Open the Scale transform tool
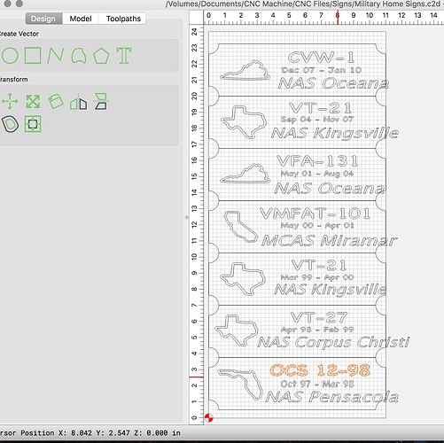The width and height of the screenshot is (444, 443). (x=33, y=101)
